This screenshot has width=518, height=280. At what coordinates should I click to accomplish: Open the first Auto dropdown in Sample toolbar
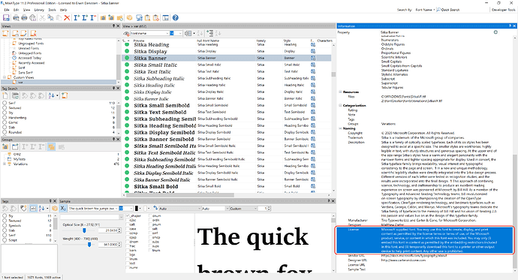[x=199, y=209]
